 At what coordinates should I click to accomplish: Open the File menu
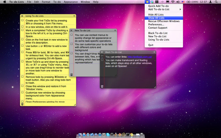tap(29, 2)
